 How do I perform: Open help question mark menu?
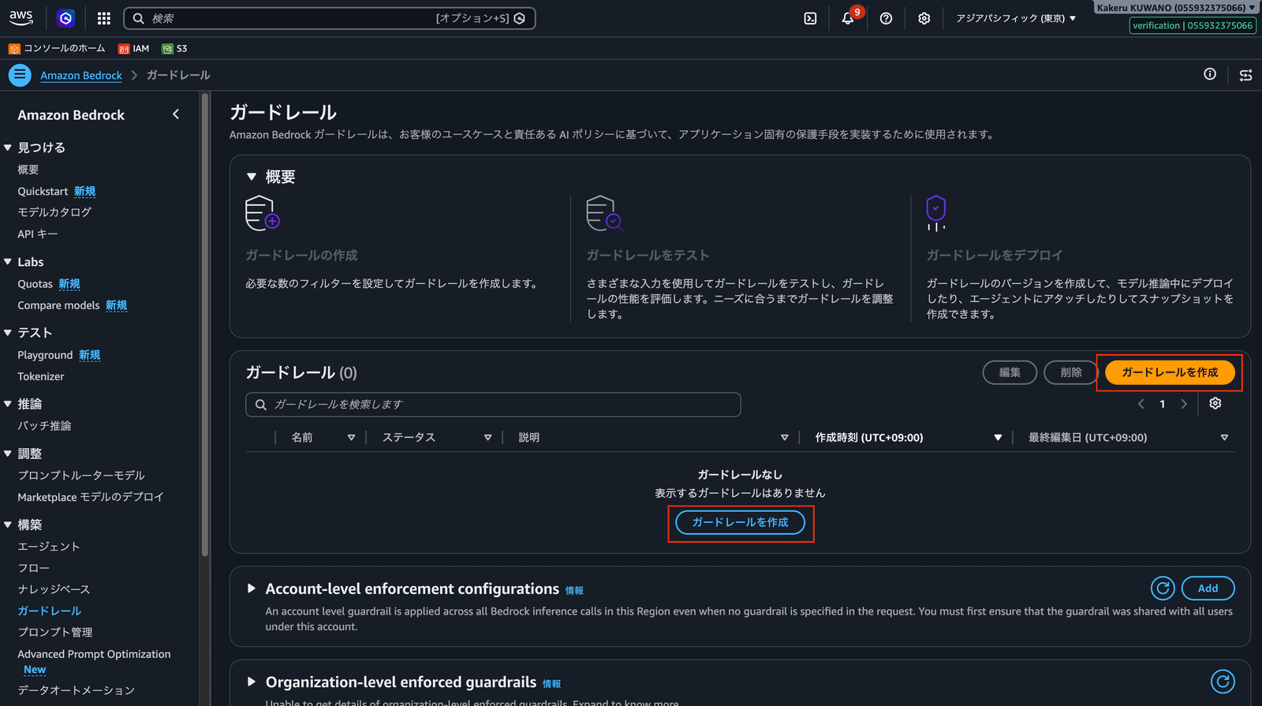(x=886, y=18)
